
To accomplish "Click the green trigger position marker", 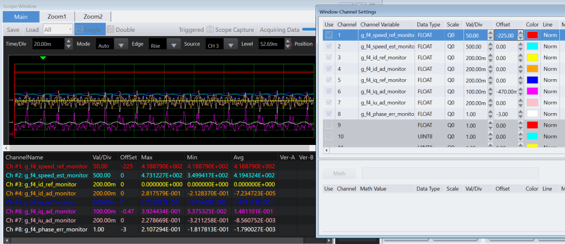I will coord(43,57).
